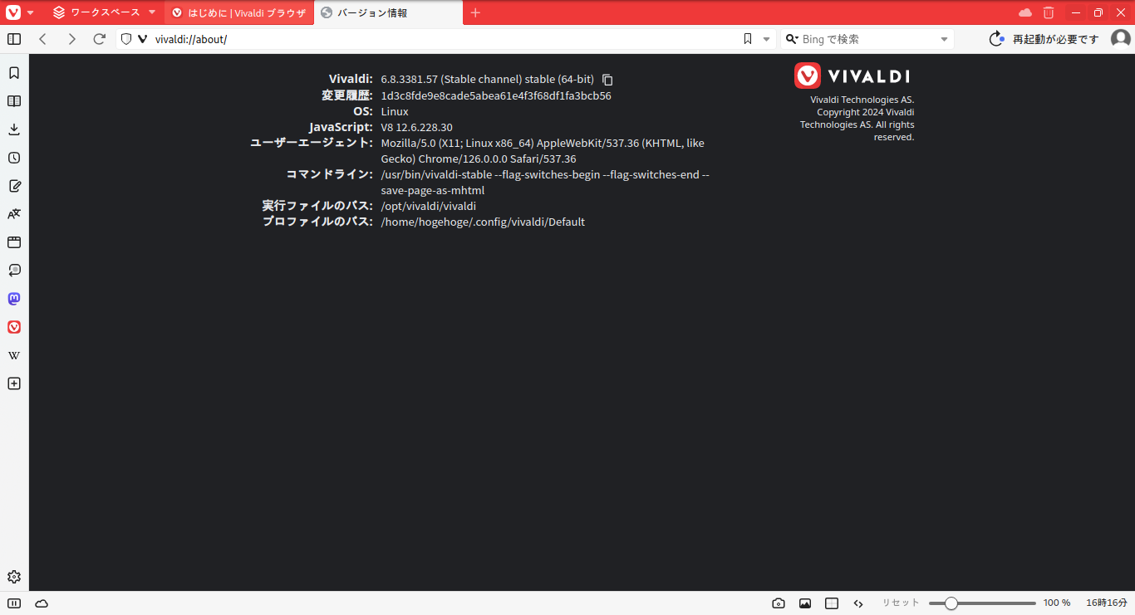Open the Wikipedia web panel
The image size is (1135, 615).
(x=14, y=355)
